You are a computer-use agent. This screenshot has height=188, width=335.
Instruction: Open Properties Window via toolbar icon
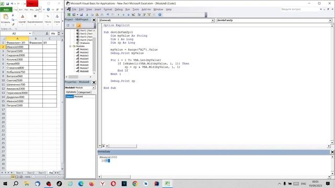tap(144, 15)
